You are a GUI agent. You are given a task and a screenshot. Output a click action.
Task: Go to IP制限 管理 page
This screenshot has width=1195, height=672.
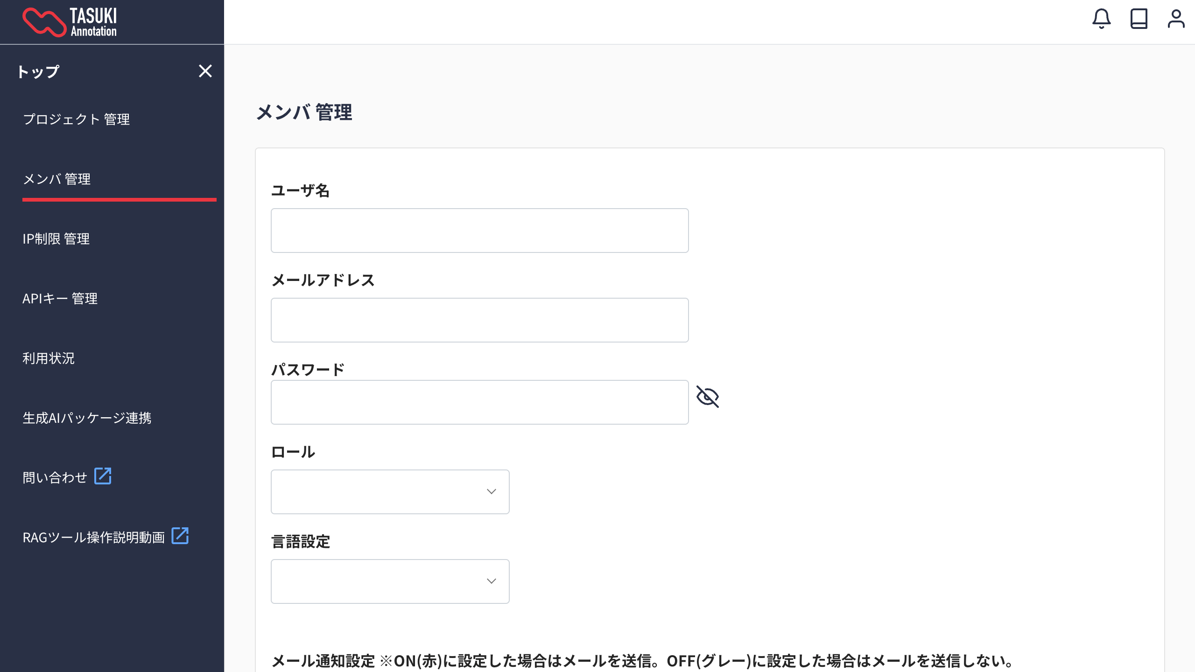click(56, 239)
